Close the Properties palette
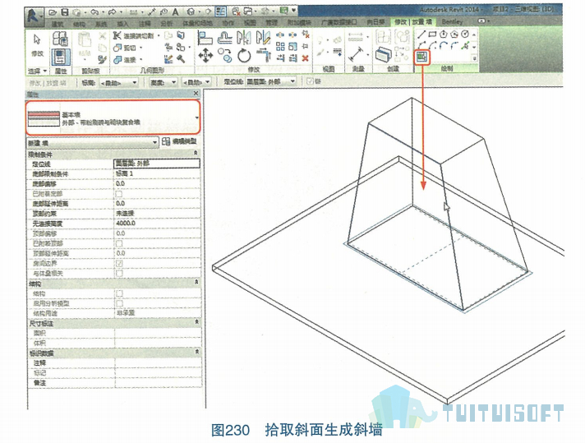585x443 pixels. 196,94
